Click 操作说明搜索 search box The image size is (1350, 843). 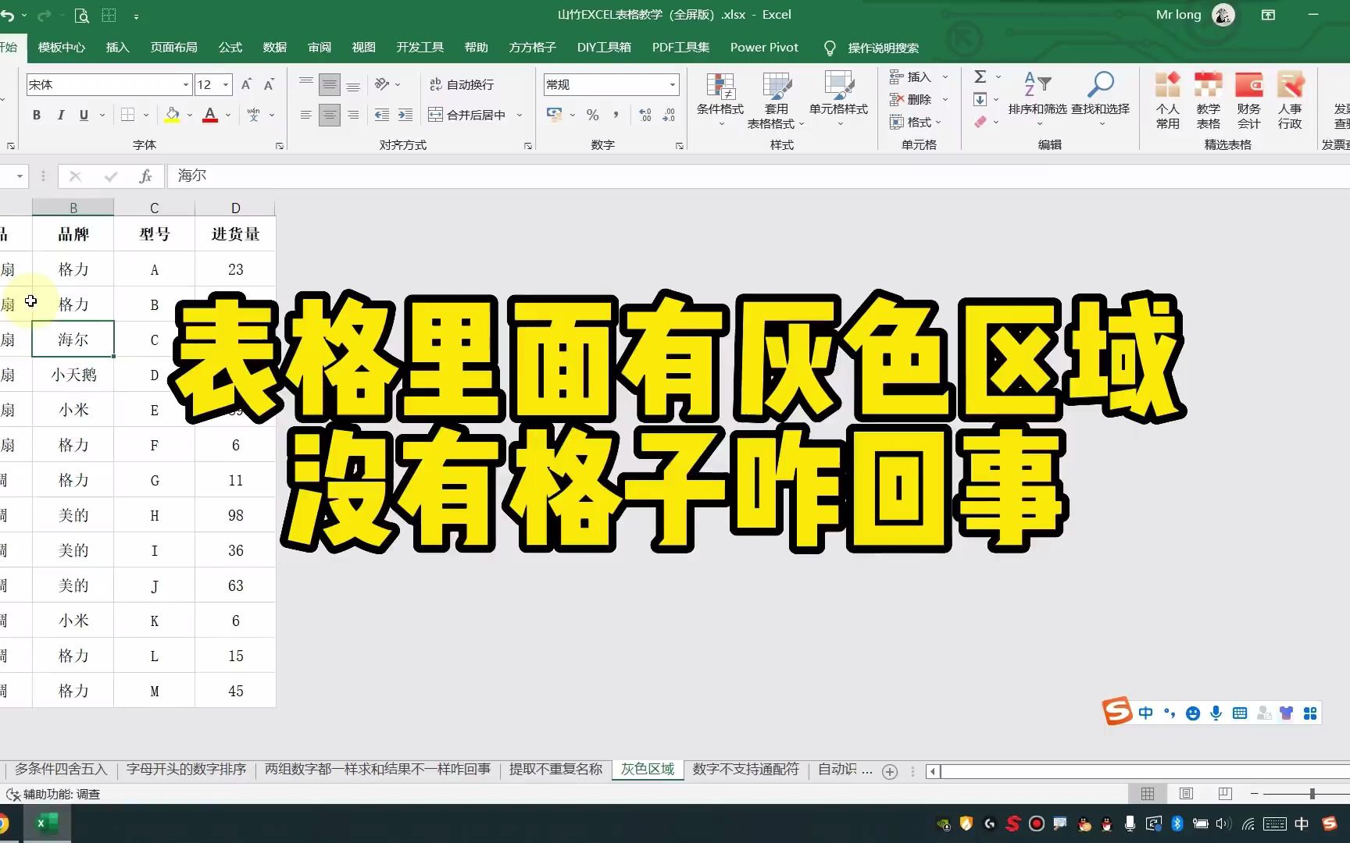(x=883, y=48)
